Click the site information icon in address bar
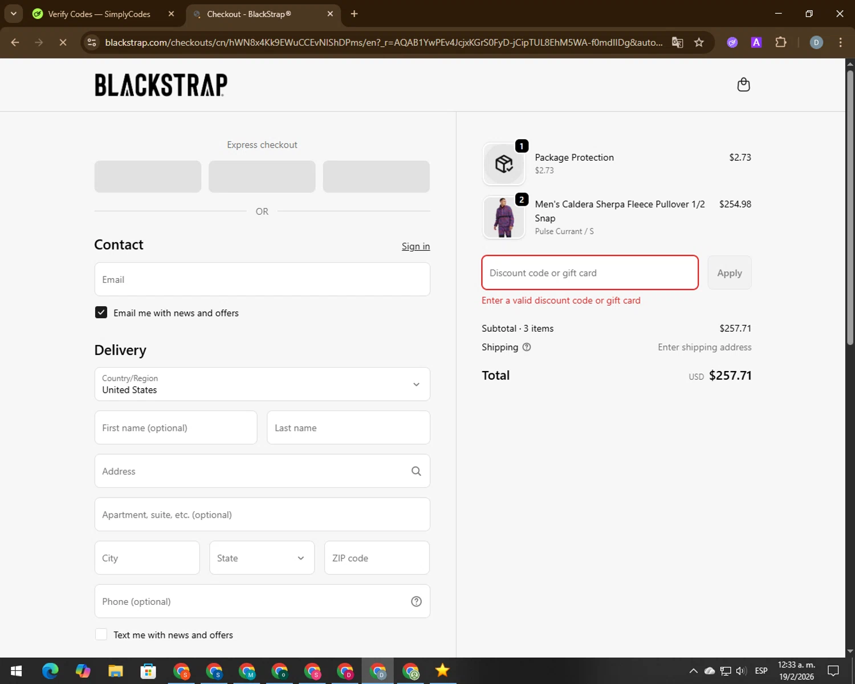 (92, 42)
